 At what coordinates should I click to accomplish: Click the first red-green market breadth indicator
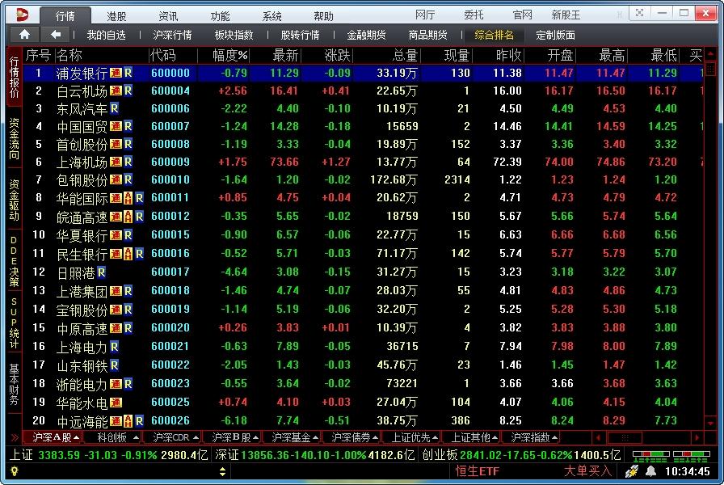pyautogui.click(x=650, y=457)
